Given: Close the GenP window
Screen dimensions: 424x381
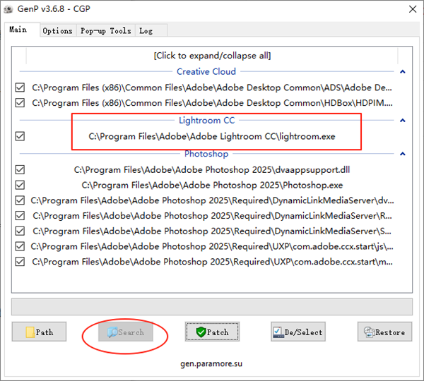Looking at the screenshot, I should click(413, 9).
